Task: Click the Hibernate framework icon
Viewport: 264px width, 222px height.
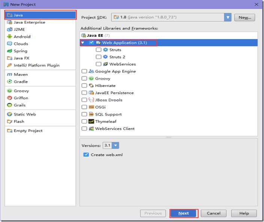Action: point(91,85)
